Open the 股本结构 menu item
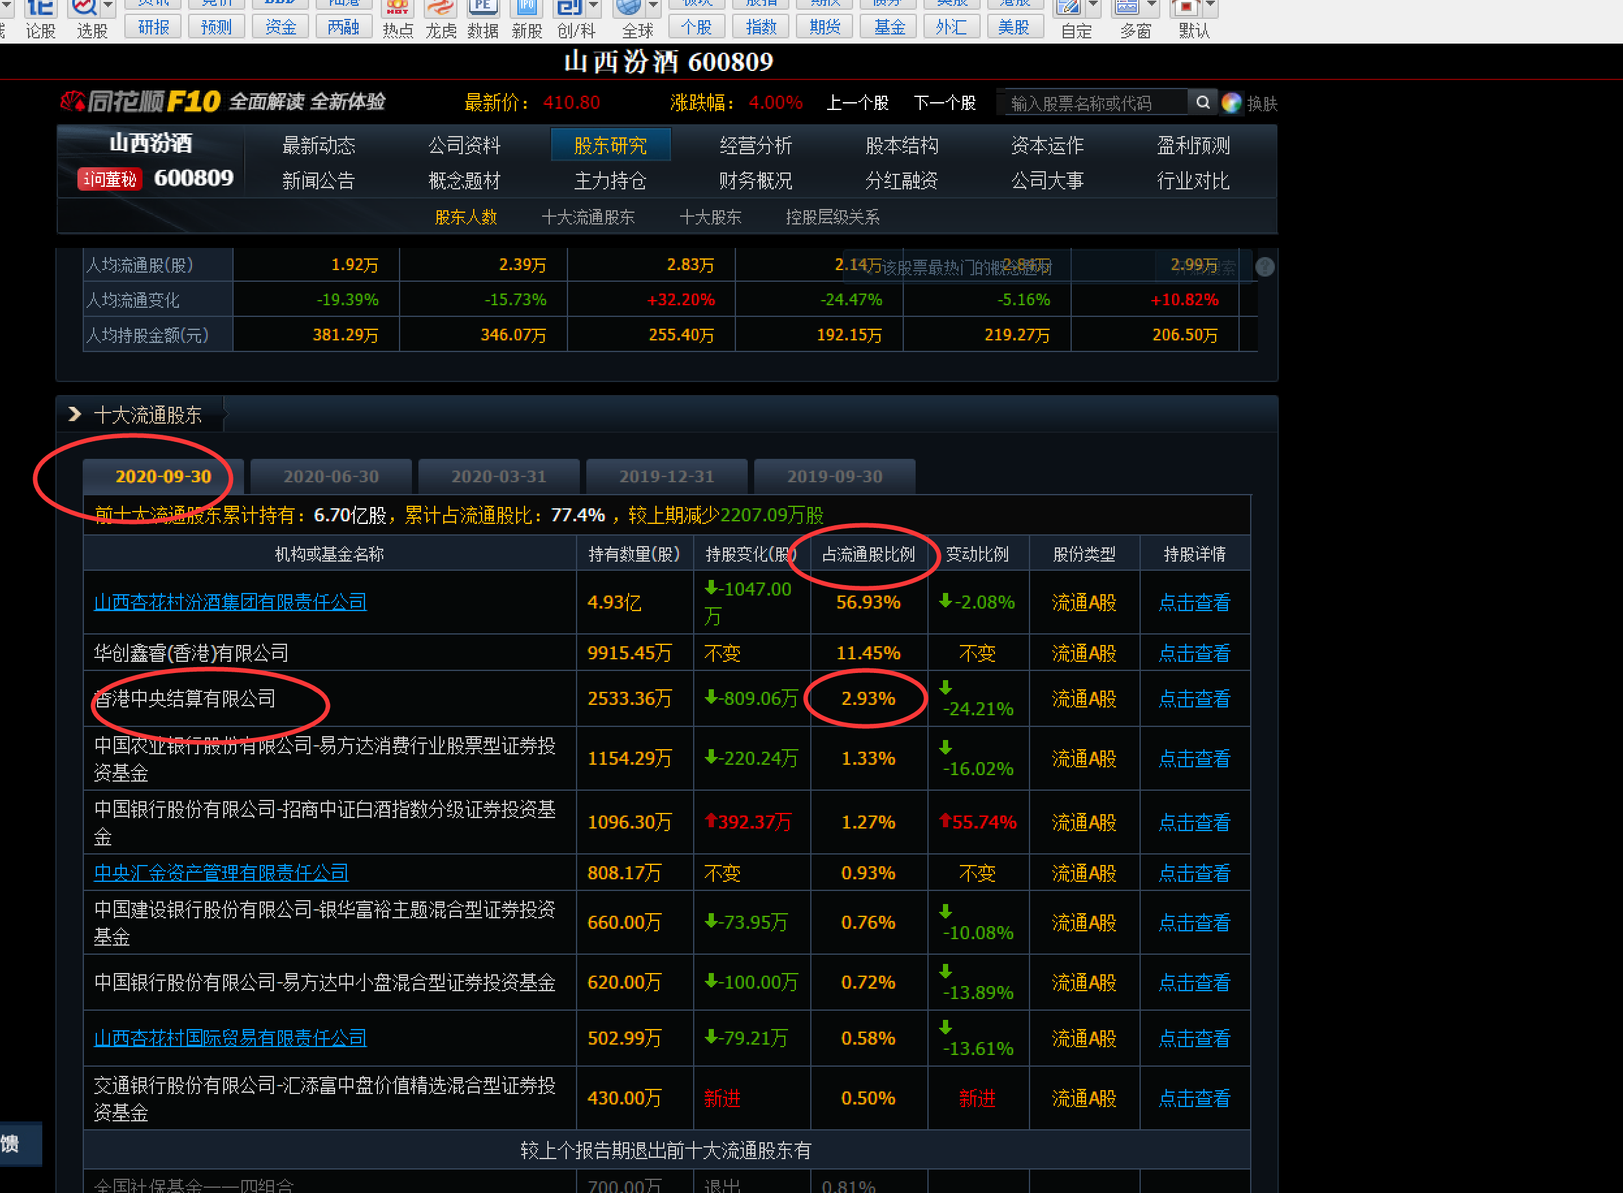 coord(901,146)
